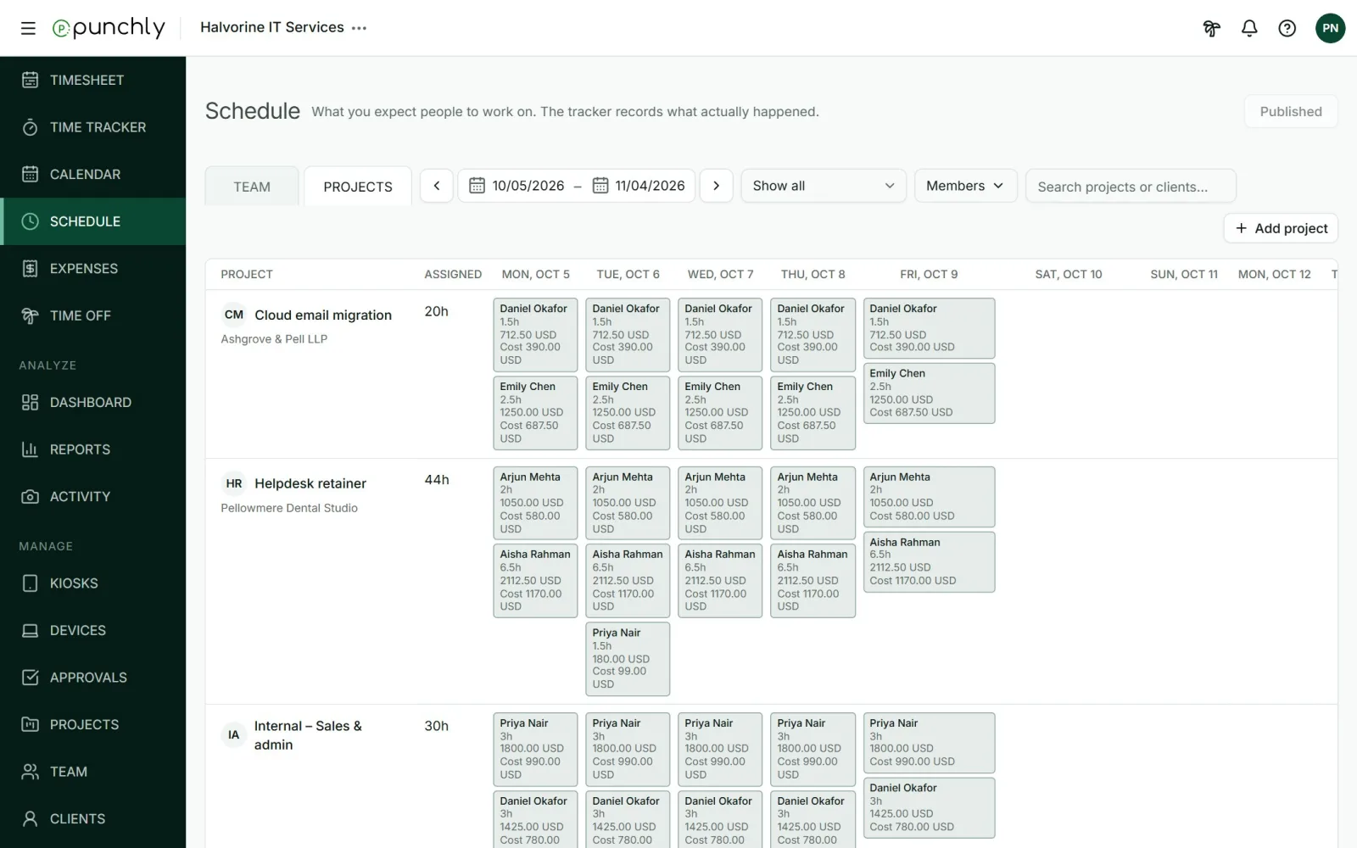Image resolution: width=1357 pixels, height=848 pixels.
Task: Click the Projects folder icon in sidebar
Action: pyautogui.click(x=30, y=724)
